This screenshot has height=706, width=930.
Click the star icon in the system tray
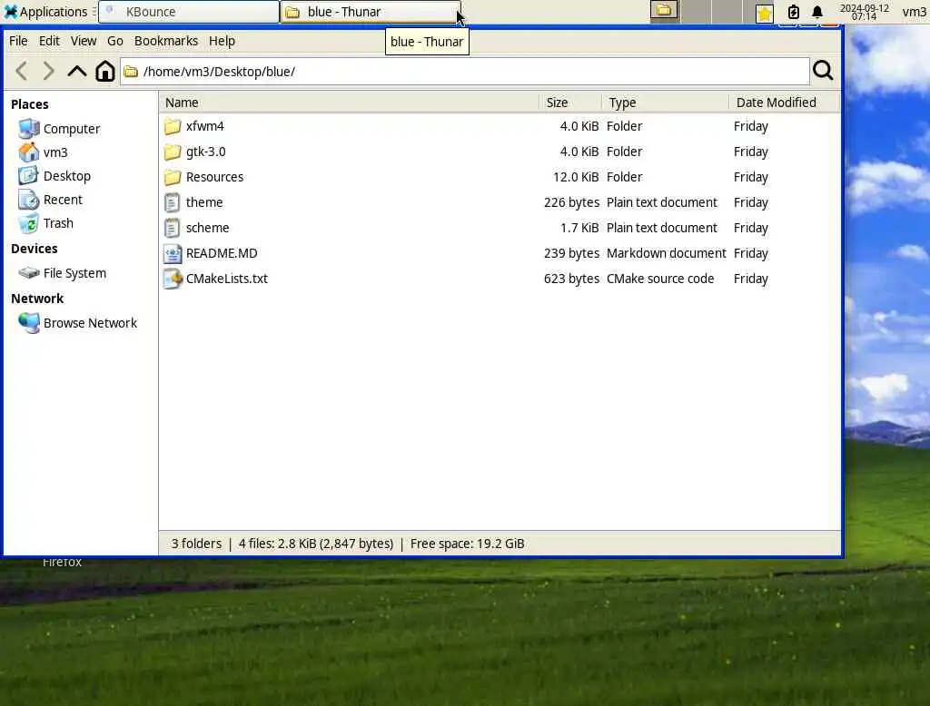(765, 13)
